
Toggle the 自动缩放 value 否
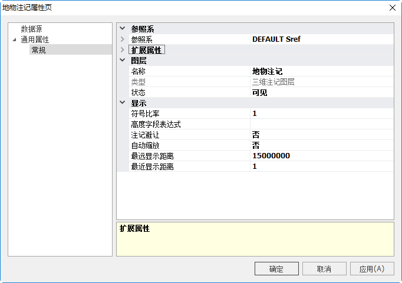click(321, 145)
